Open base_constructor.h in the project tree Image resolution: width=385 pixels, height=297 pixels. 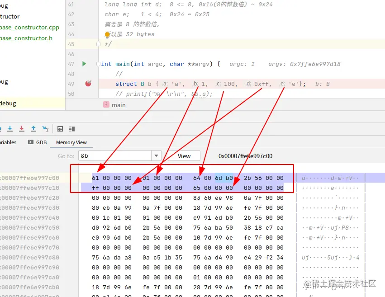[26, 38]
